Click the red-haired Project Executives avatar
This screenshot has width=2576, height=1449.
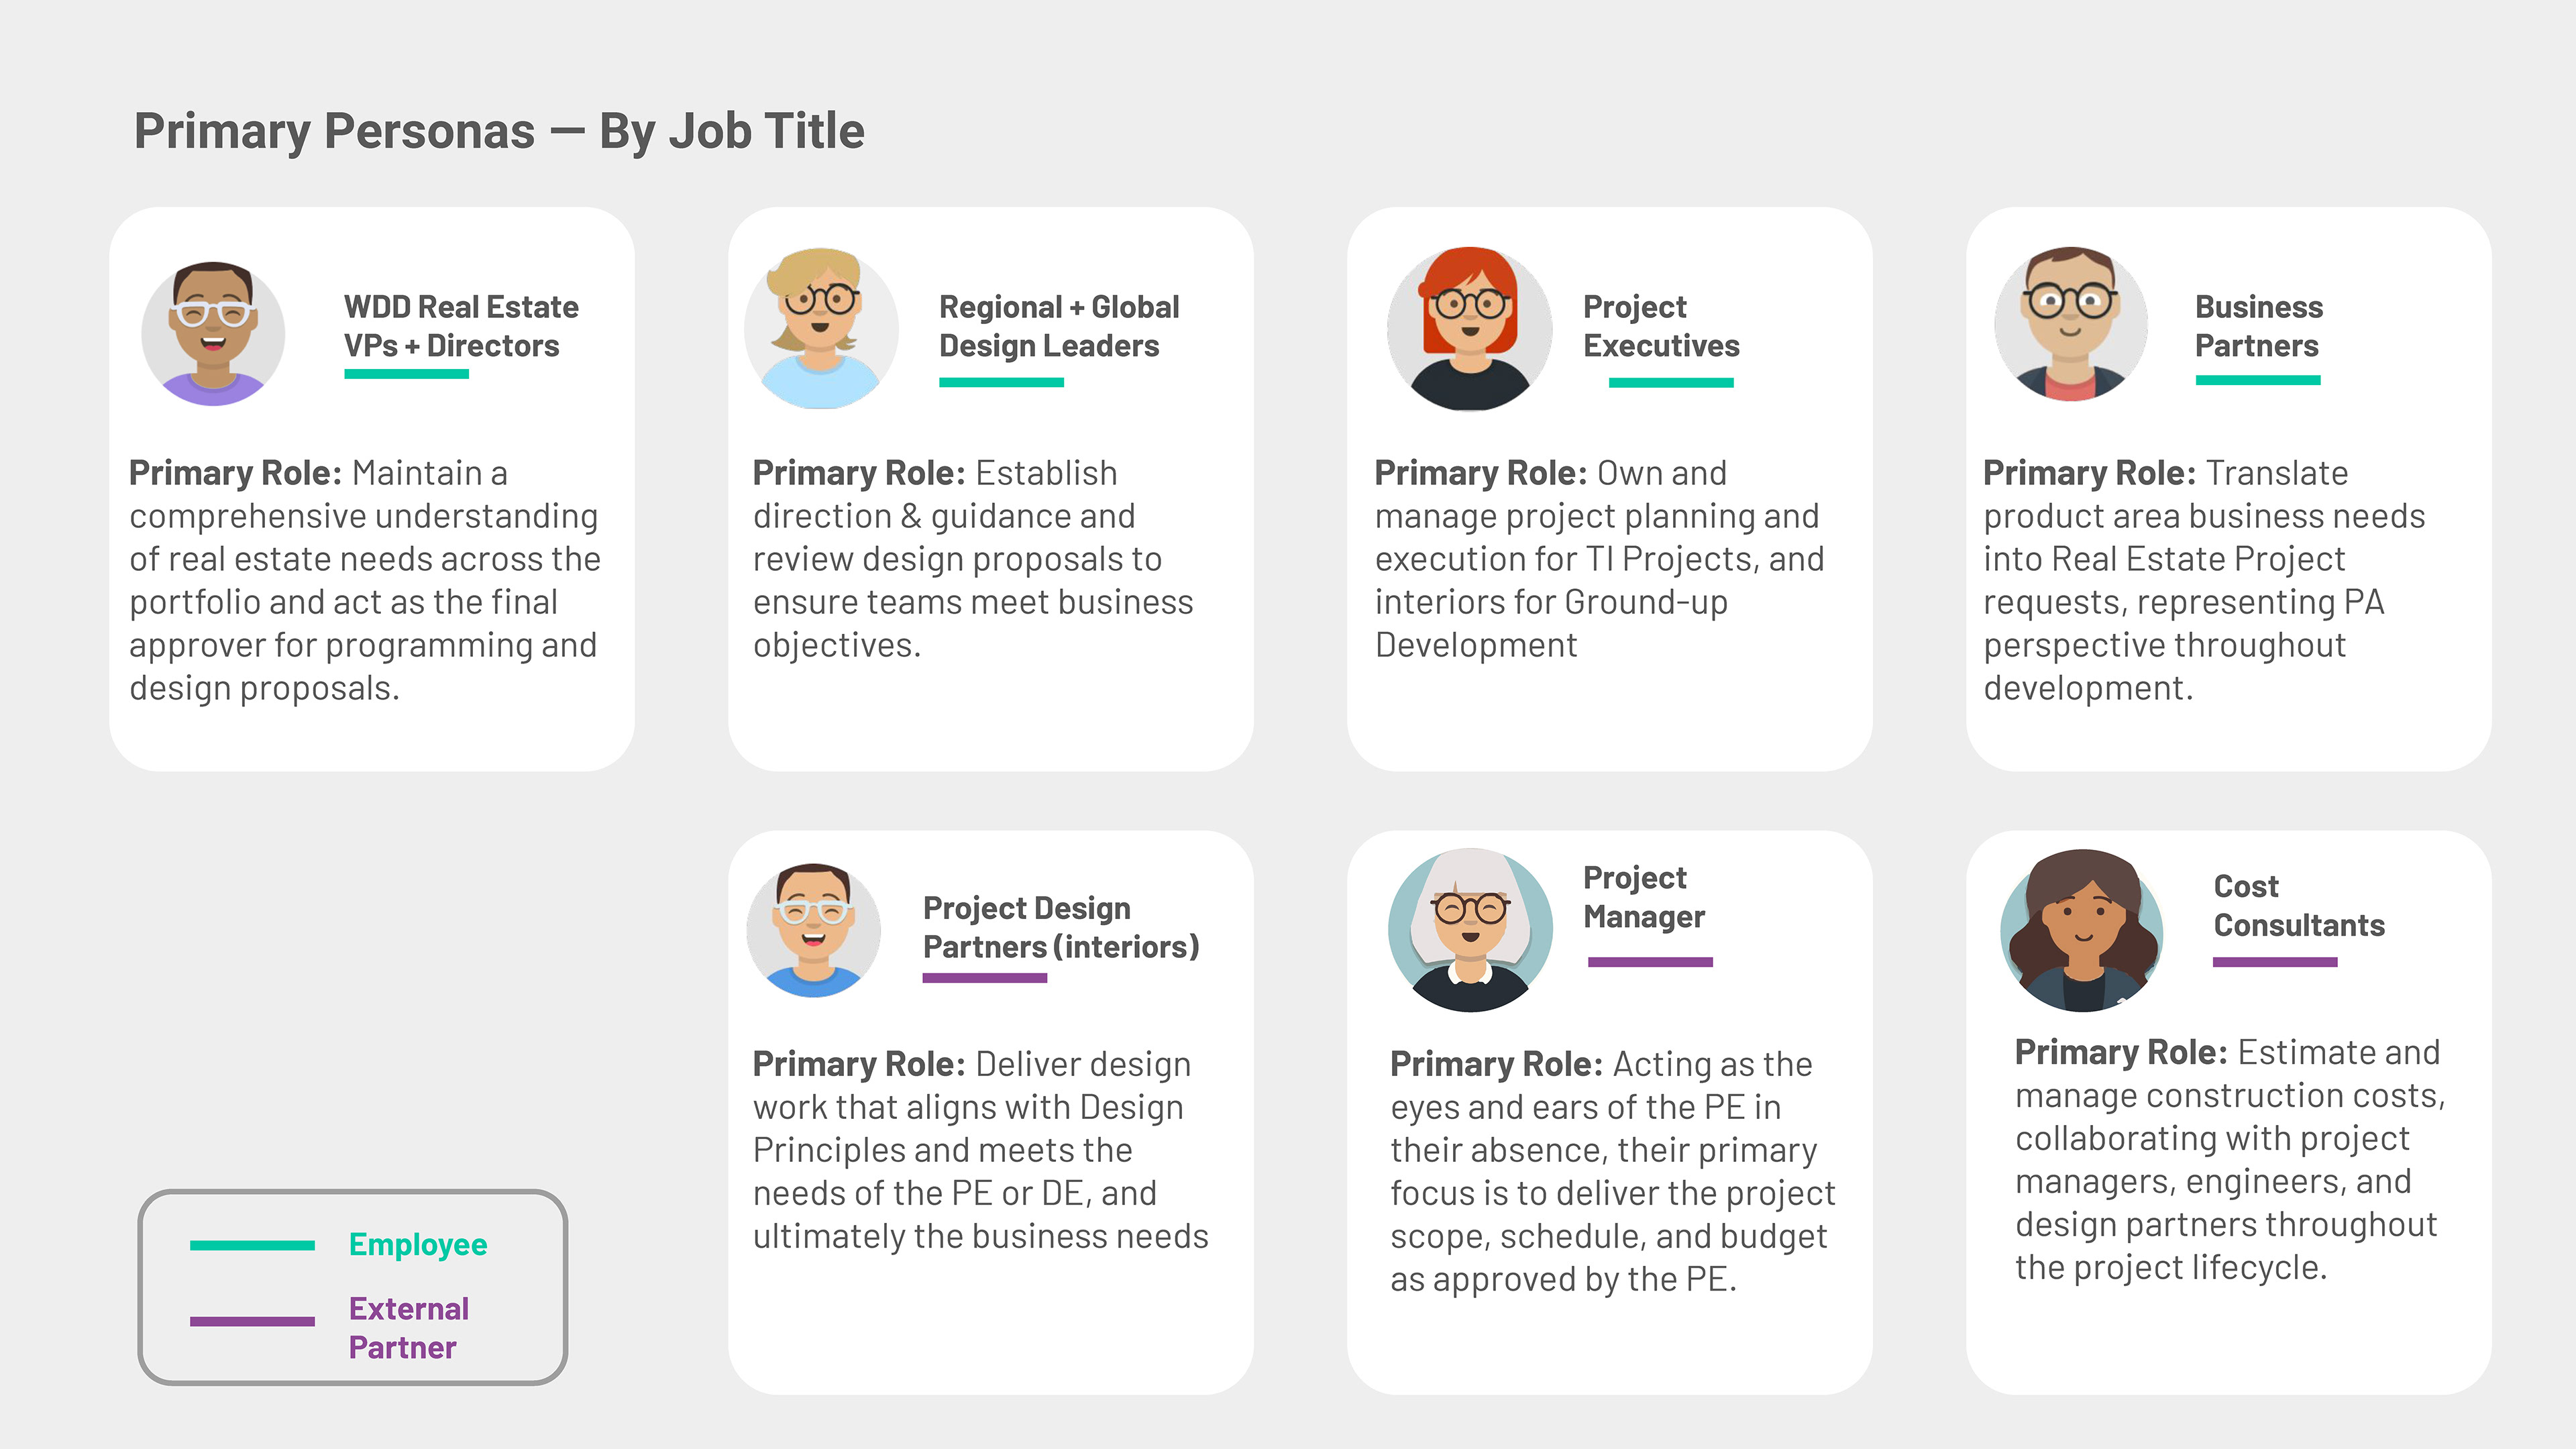point(1469,328)
